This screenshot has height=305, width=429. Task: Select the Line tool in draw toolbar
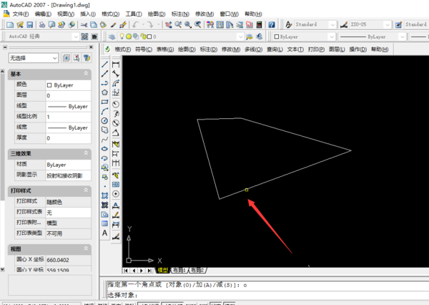pos(104,64)
